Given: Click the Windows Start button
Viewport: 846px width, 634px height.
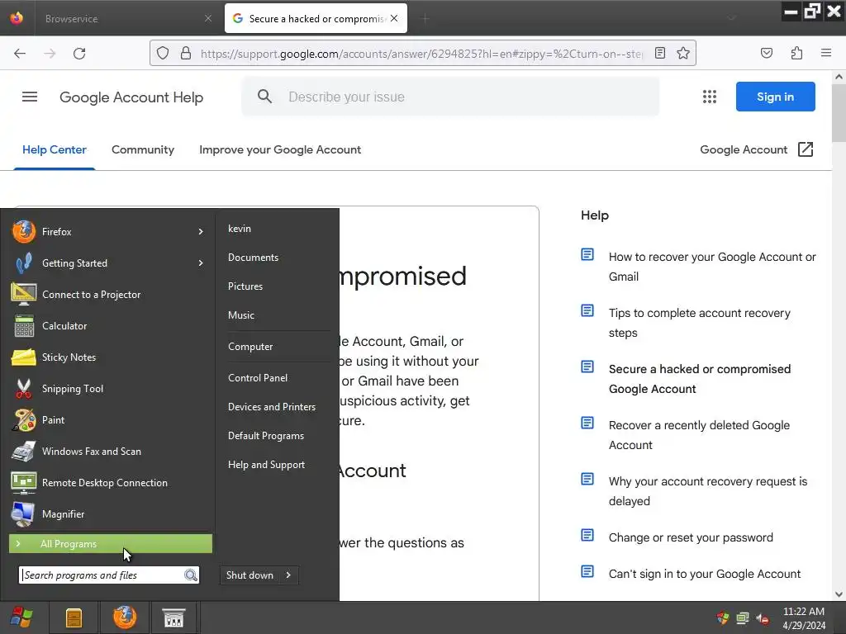Looking at the screenshot, I should 21,617.
